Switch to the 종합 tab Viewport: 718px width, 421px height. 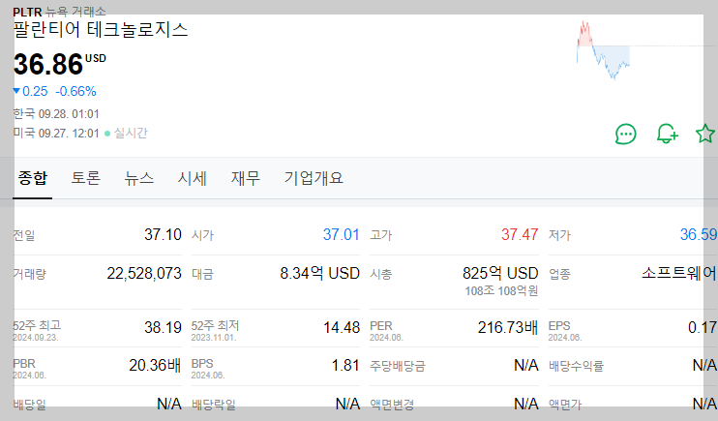33,178
